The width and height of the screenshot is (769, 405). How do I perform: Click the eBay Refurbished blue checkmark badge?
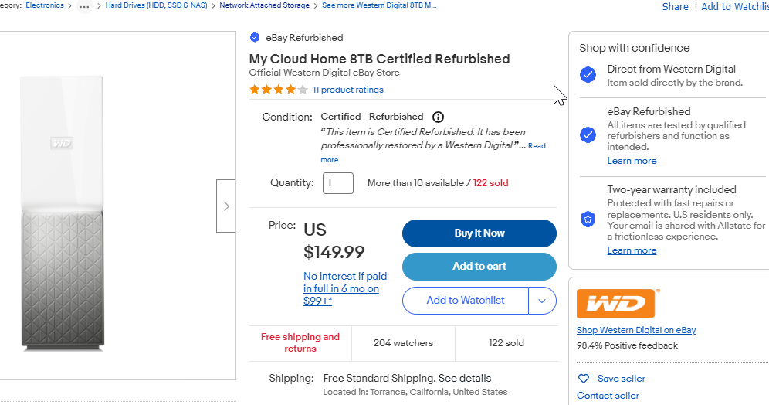(255, 37)
